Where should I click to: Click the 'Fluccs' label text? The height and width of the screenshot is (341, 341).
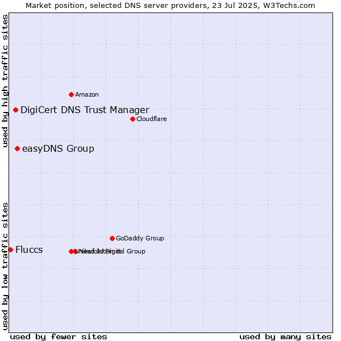[x=29, y=249]
